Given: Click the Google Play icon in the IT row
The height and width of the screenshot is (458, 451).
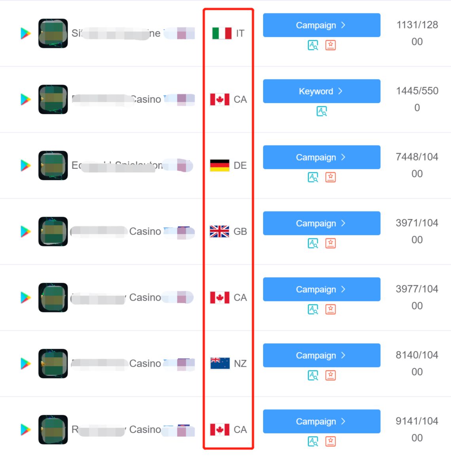Looking at the screenshot, I should 26,34.
